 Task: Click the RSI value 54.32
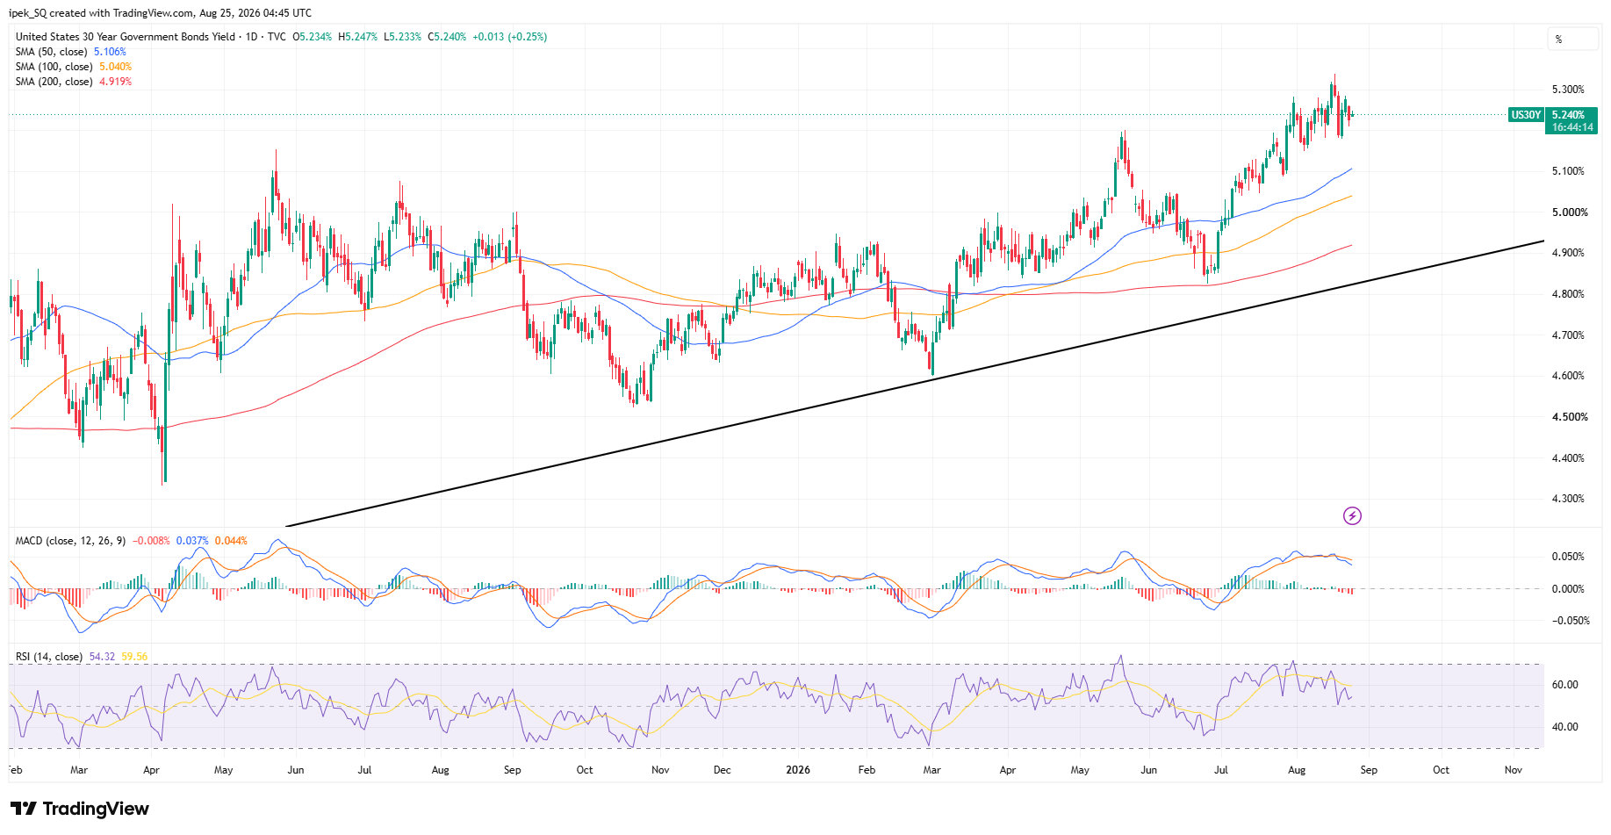tap(103, 657)
